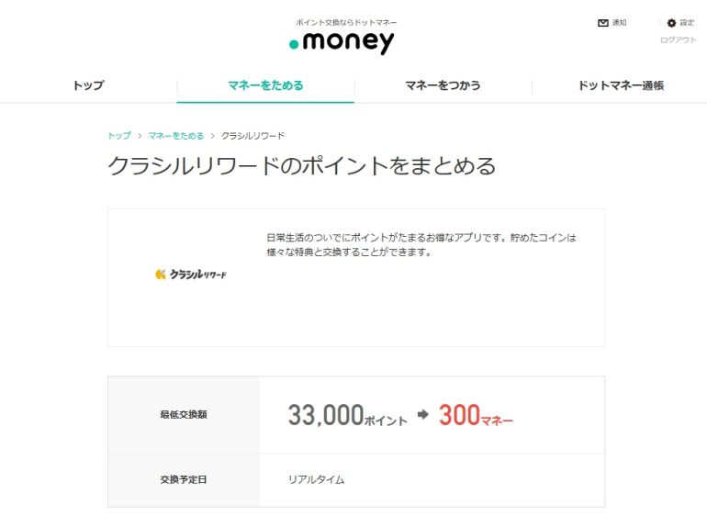Click the ログアウト link
This screenshot has height=516, width=707.
point(679,39)
